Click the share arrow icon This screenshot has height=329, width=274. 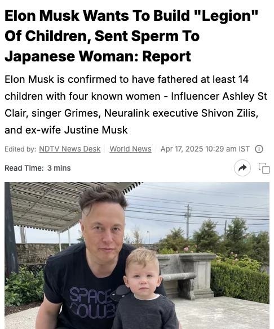[242, 168]
